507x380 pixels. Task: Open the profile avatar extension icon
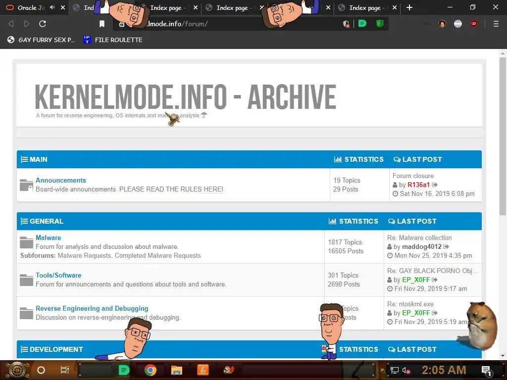(x=442, y=24)
